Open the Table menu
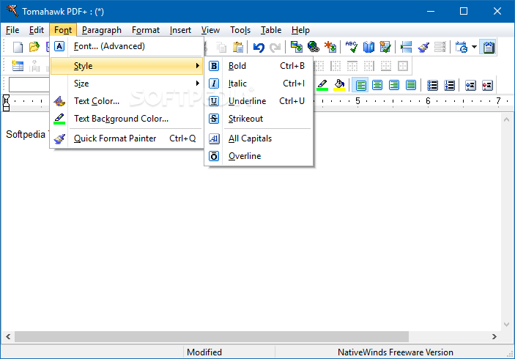The height and width of the screenshot is (359, 515). click(271, 30)
